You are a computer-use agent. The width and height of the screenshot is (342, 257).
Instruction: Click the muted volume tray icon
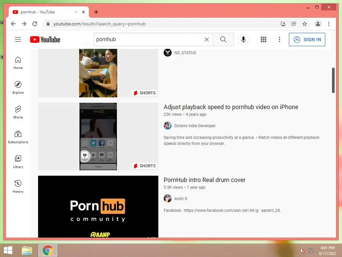coord(302,251)
